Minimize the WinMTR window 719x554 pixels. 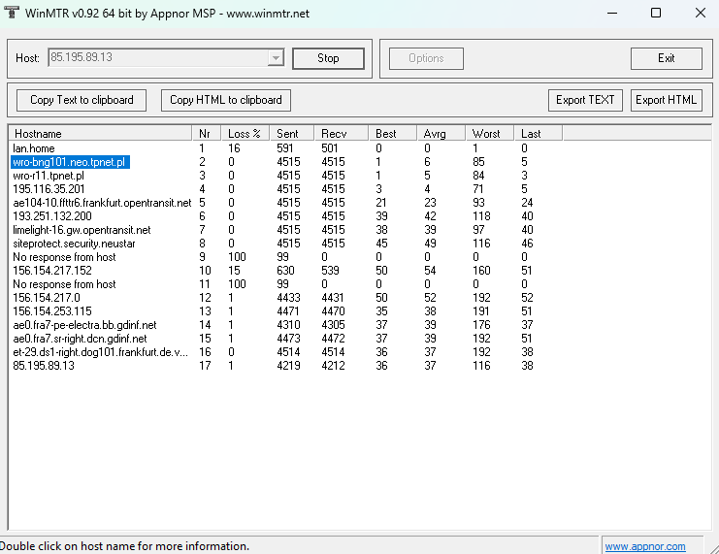click(611, 13)
